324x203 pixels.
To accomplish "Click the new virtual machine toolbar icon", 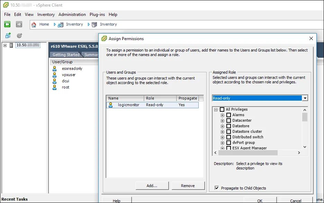I will (8, 36).
